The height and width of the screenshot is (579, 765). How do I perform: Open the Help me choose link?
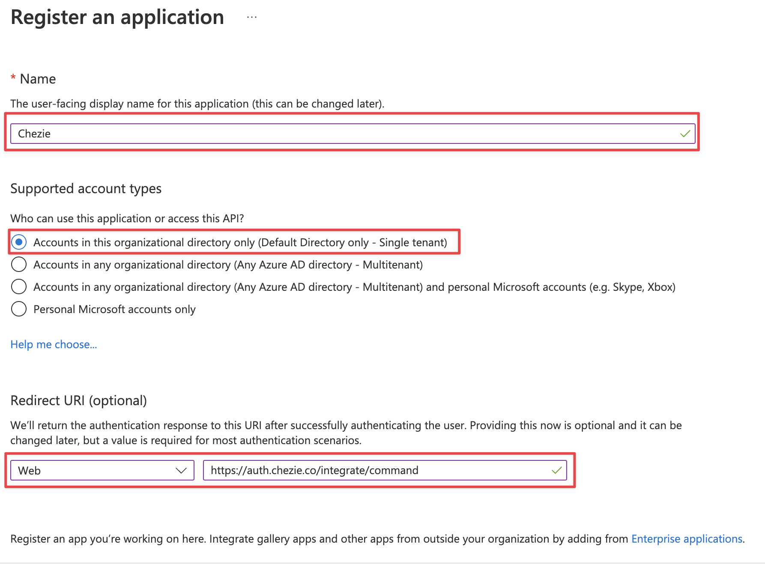pos(54,345)
